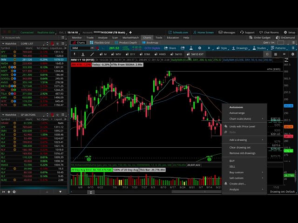Screen dimensions: 298x223
Task: Click the flask Edit Studies icon
Action: coord(191,48)
